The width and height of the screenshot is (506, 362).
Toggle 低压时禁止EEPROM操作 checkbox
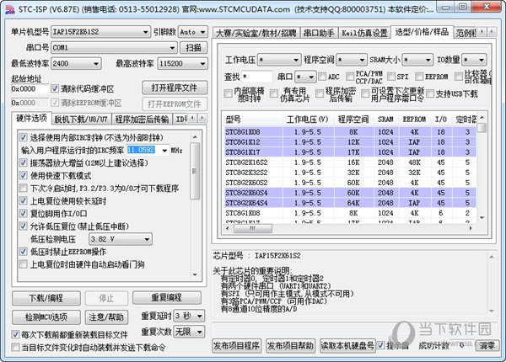click(x=23, y=251)
